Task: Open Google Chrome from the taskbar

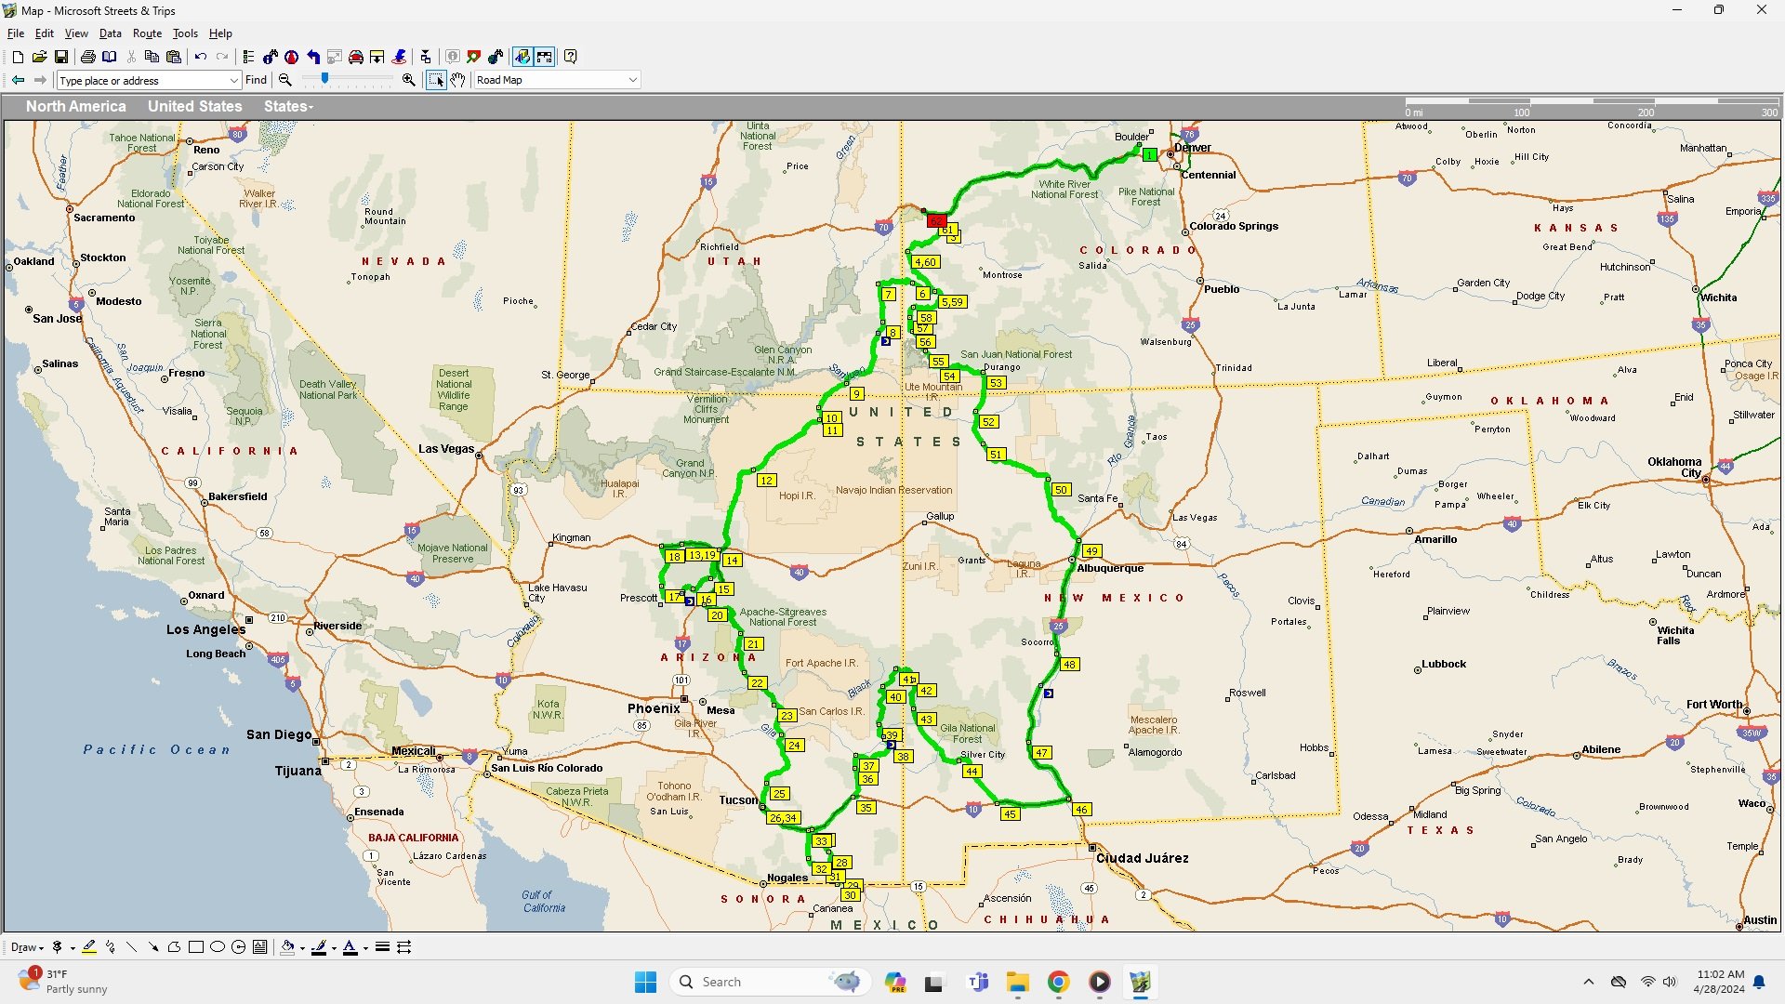Action: click(x=1058, y=982)
